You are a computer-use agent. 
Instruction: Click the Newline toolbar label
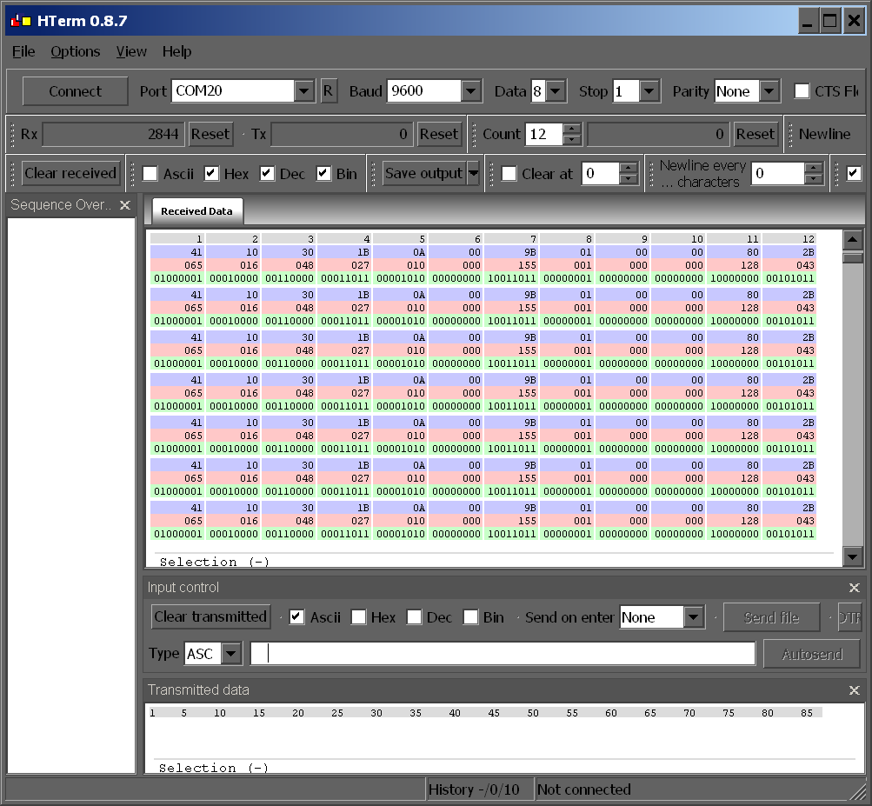point(824,134)
